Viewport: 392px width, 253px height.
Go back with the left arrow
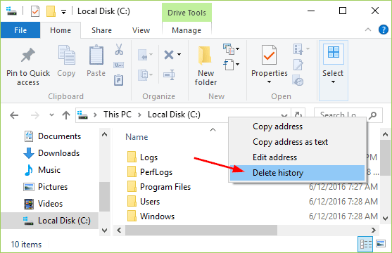pyautogui.click(x=14, y=115)
